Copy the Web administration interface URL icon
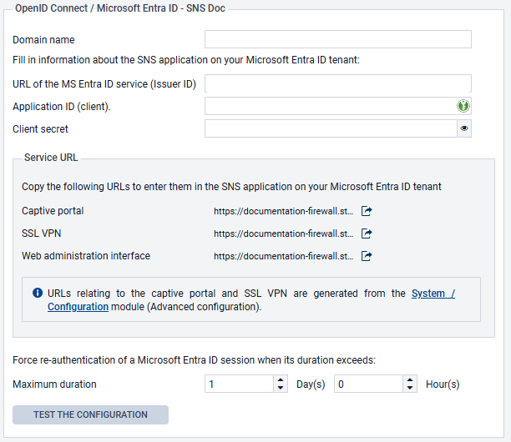This screenshot has height=442, width=511. click(x=367, y=256)
